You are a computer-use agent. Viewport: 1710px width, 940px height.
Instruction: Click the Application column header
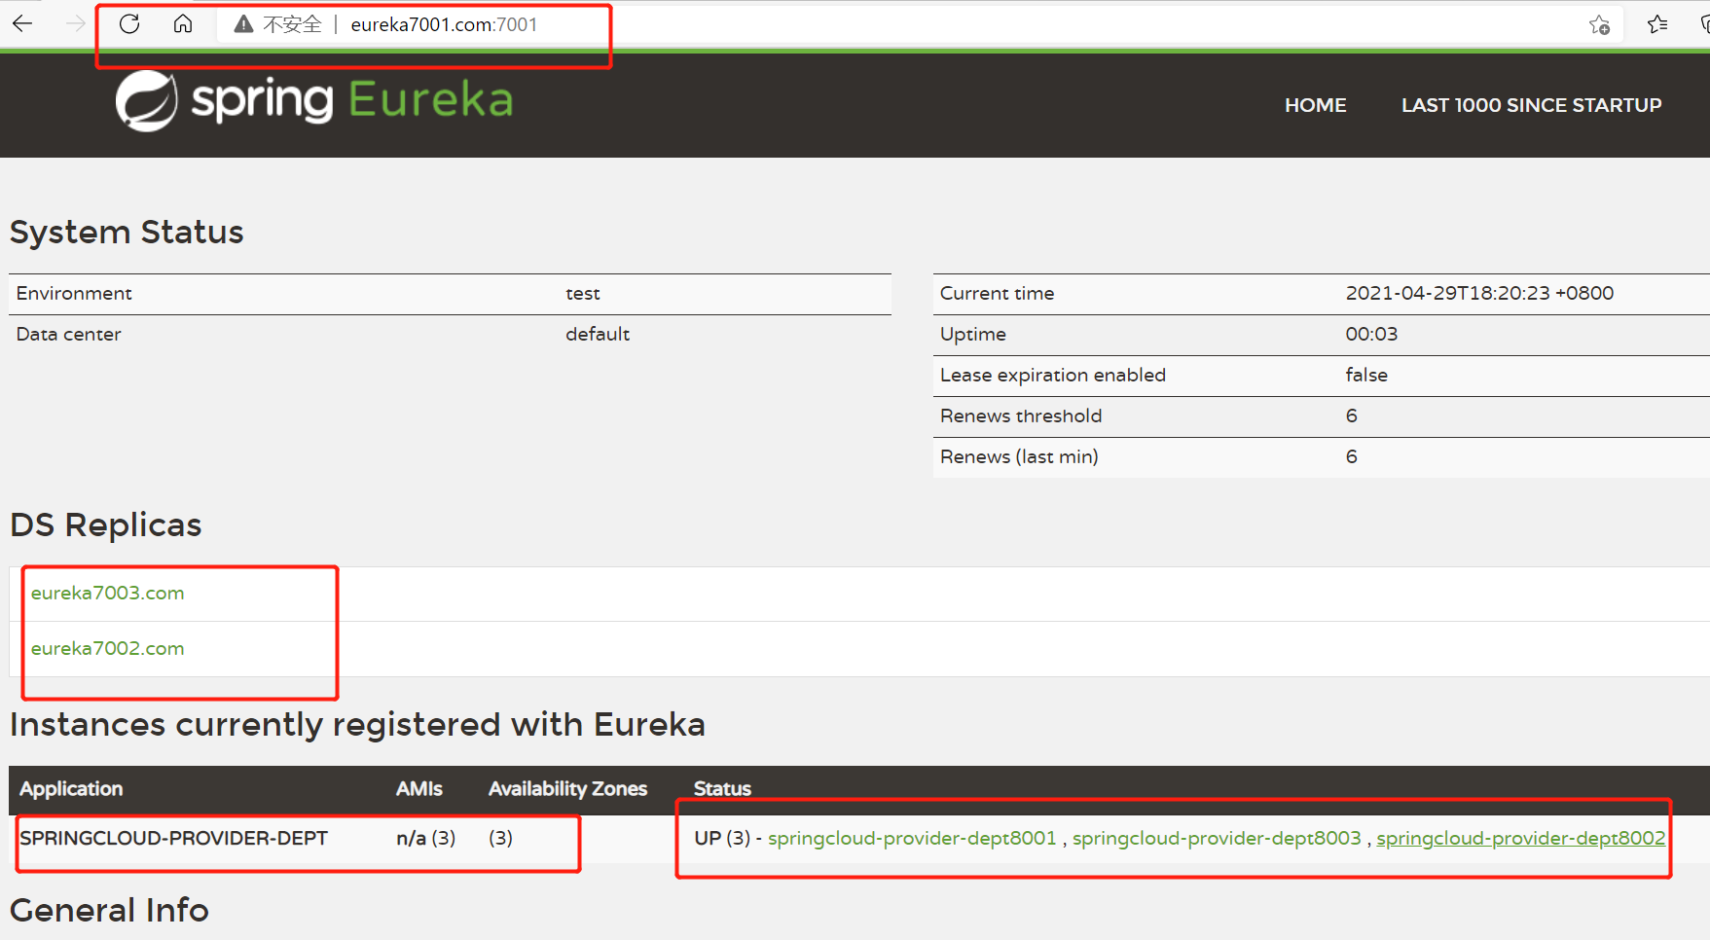71,788
